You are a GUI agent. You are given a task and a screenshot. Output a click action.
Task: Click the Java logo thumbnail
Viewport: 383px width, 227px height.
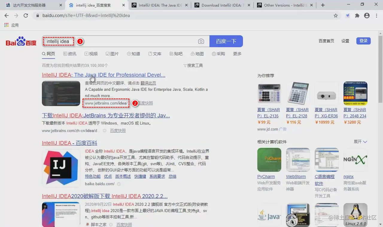point(269,215)
